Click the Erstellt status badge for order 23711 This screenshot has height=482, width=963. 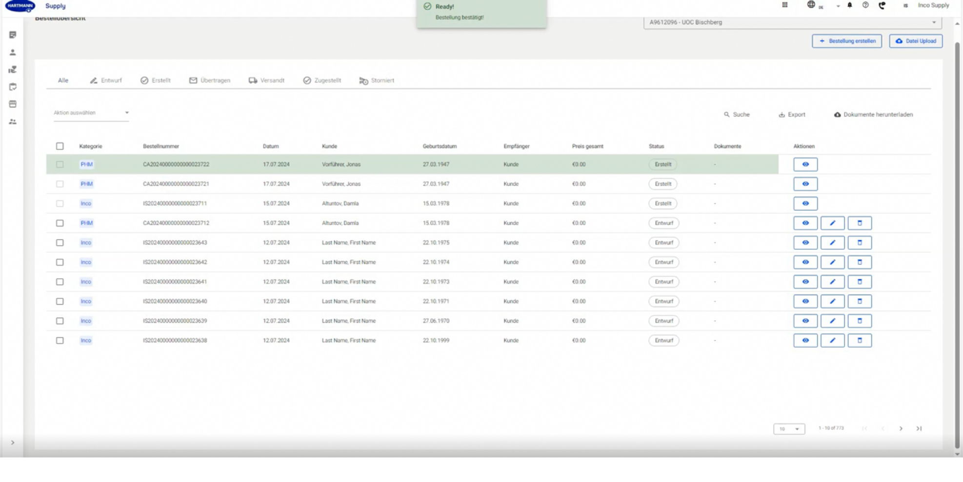[x=662, y=203]
